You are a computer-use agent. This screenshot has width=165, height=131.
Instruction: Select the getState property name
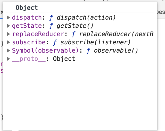coord(27,26)
